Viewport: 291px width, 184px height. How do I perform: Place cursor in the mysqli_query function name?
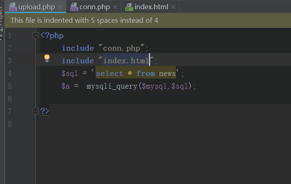point(112,86)
